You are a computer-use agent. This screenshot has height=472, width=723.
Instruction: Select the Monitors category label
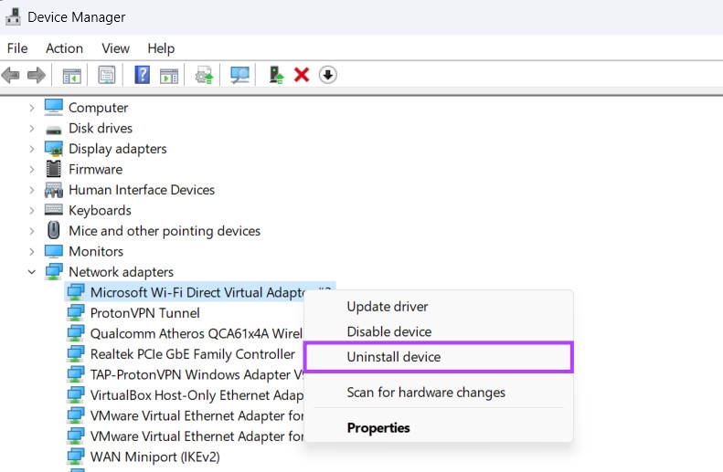96,251
